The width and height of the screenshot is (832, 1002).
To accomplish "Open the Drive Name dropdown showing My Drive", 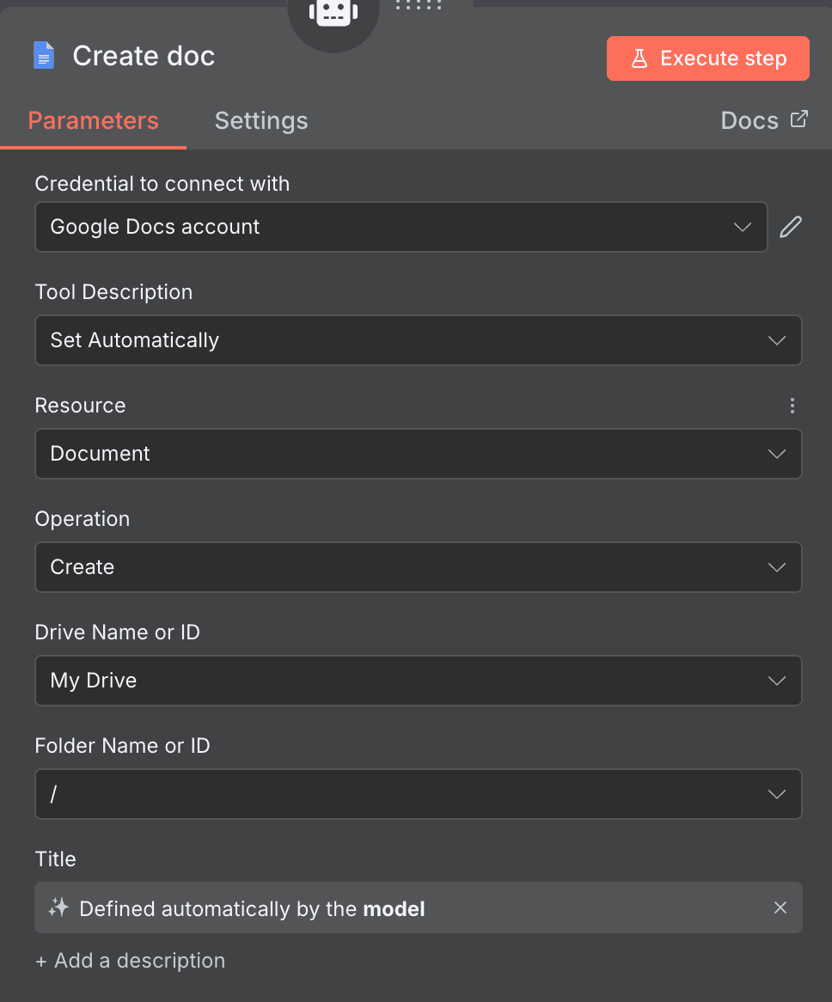I will (418, 681).
